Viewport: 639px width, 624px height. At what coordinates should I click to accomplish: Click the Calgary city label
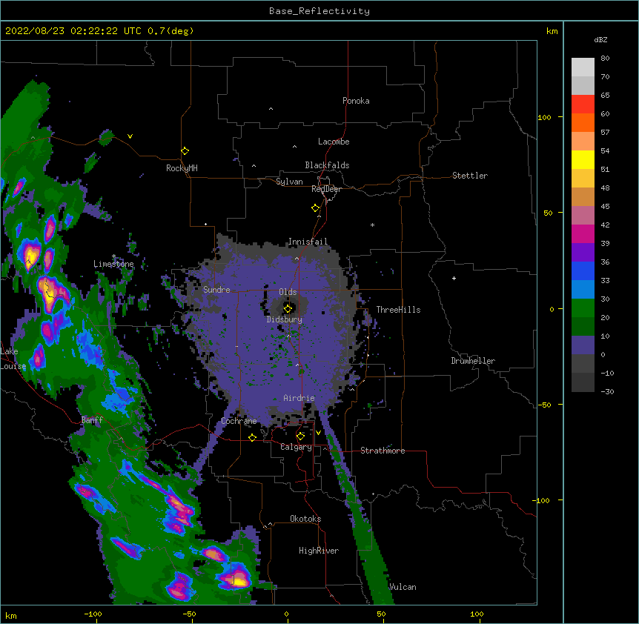point(296,447)
